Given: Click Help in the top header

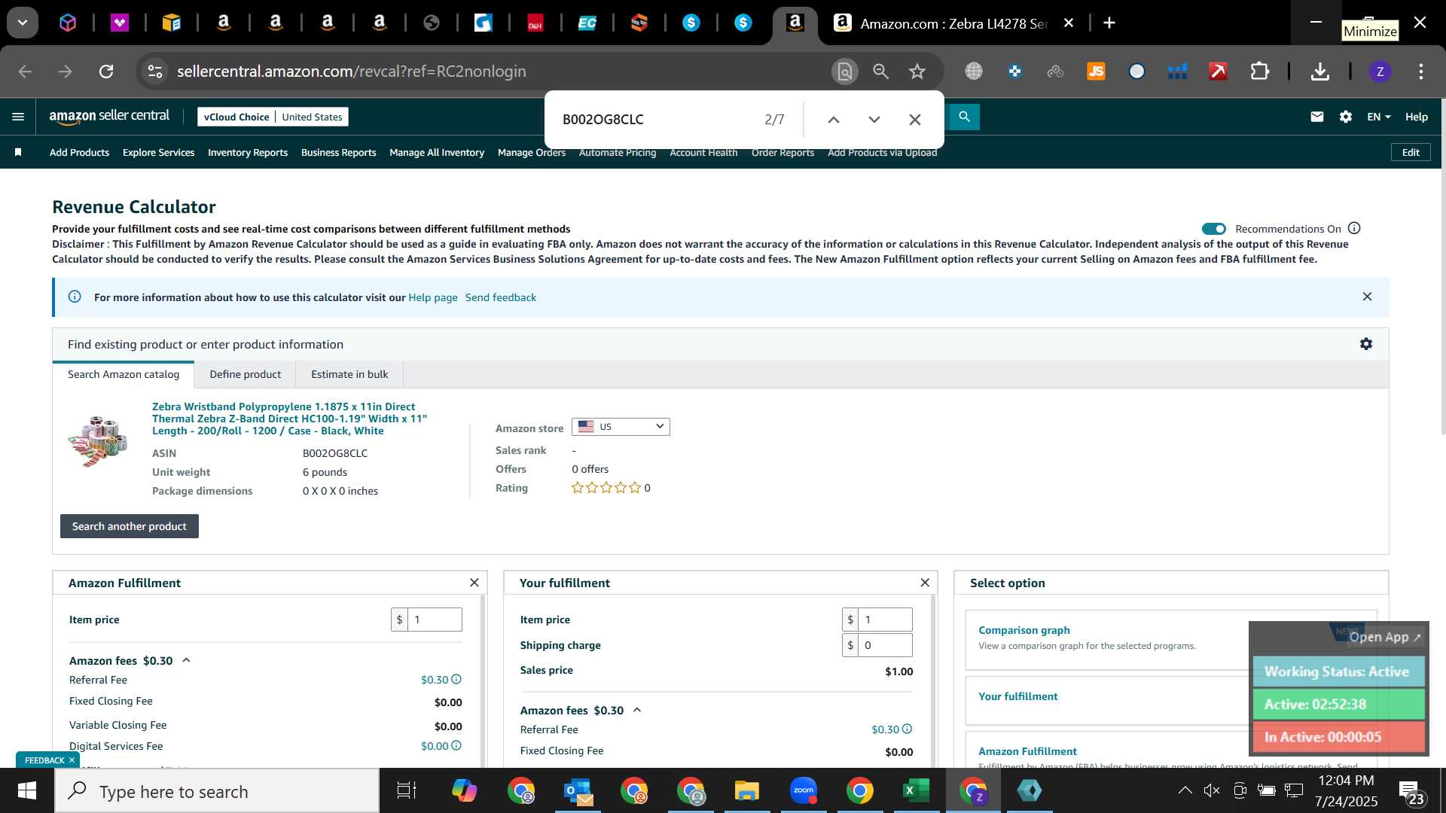Looking at the screenshot, I should pyautogui.click(x=1416, y=117).
